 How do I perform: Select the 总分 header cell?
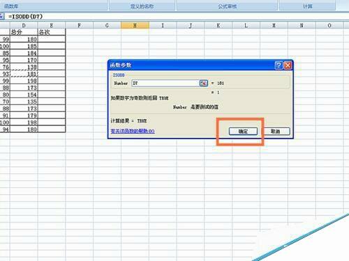pos(24,32)
